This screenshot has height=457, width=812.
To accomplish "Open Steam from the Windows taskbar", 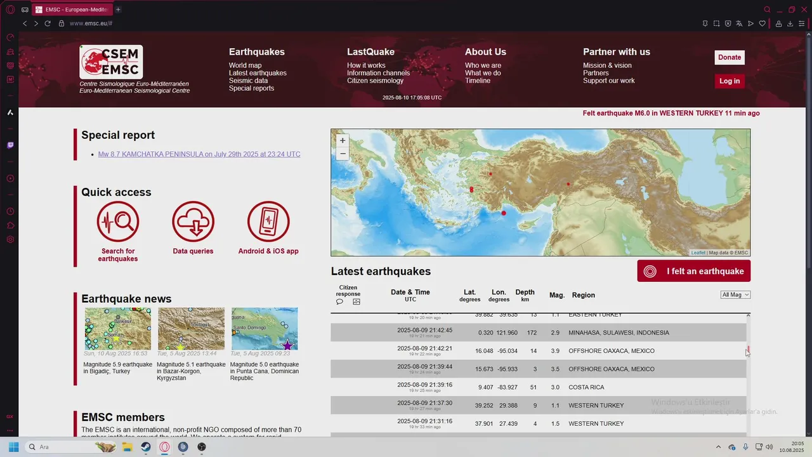I will click(x=146, y=447).
